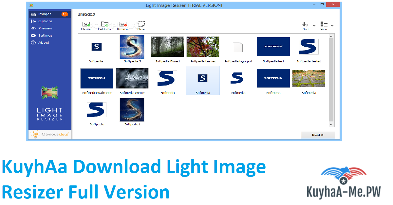Open the View dropdown arrow
The width and height of the screenshot is (393, 205).
pyautogui.click(x=332, y=26)
